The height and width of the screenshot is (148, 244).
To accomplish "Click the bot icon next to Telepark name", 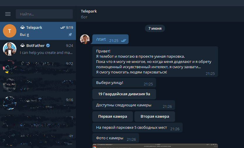I will coord(23,27).
